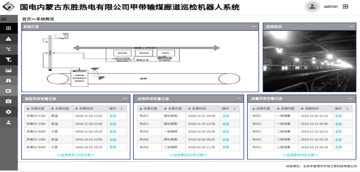Image resolution: width=360 pixels, height=172 pixels.
Task: Click the filter-clear funnel sidebar icon
Action: click(8, 60)
